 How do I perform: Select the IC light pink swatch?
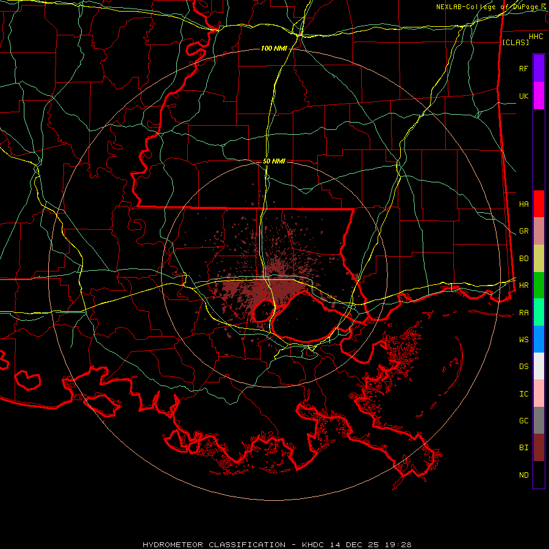[539, 393]
